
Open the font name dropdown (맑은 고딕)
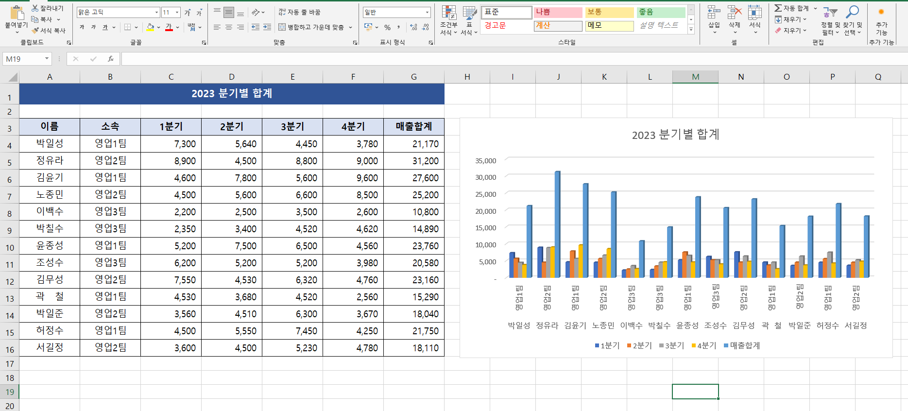[156, 12]
